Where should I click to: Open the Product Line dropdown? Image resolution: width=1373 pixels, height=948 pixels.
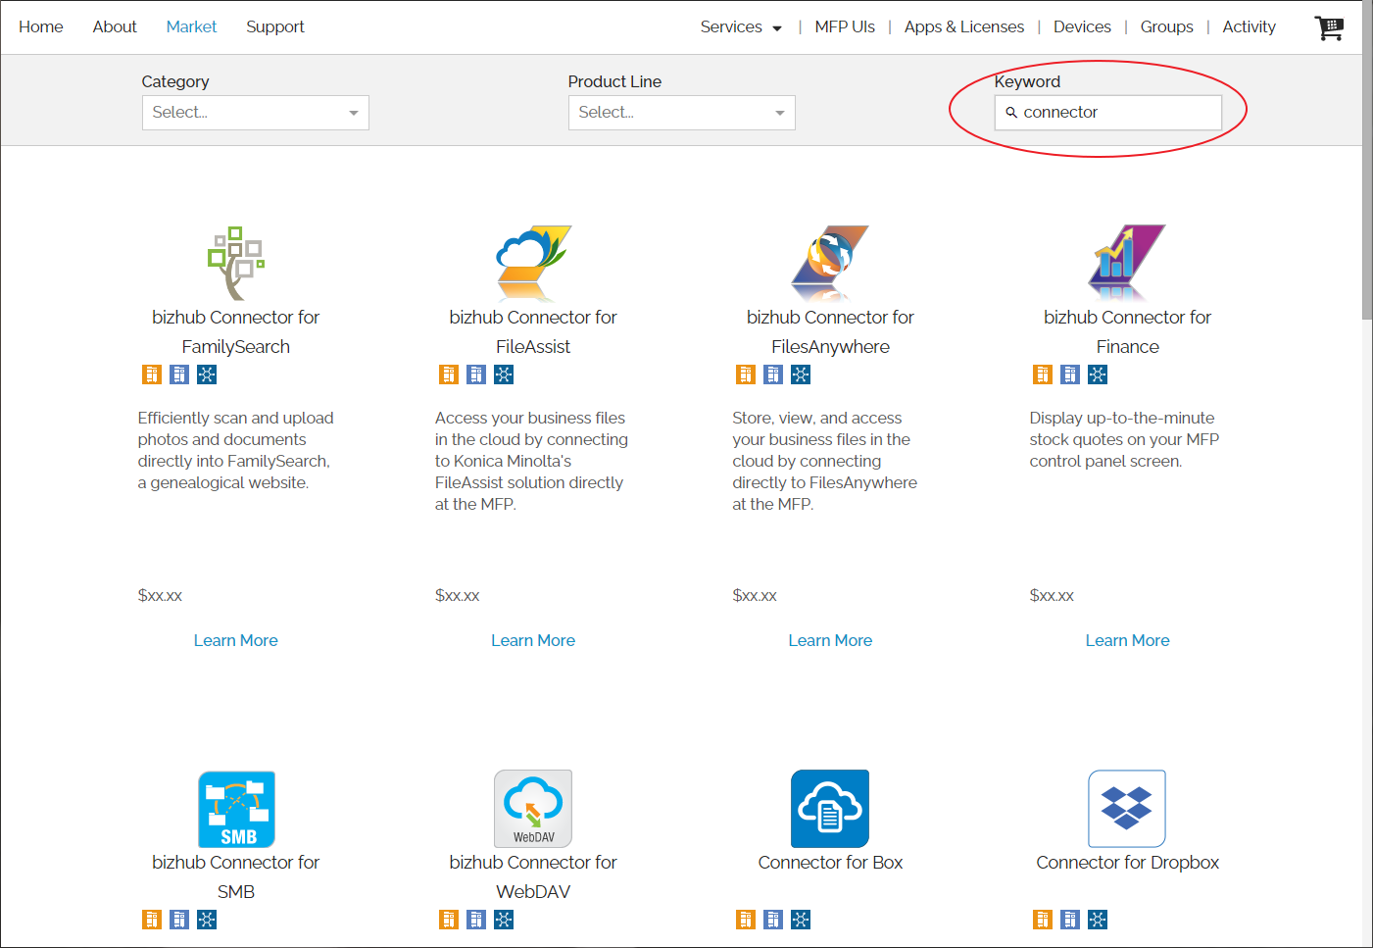pos(682,113)
